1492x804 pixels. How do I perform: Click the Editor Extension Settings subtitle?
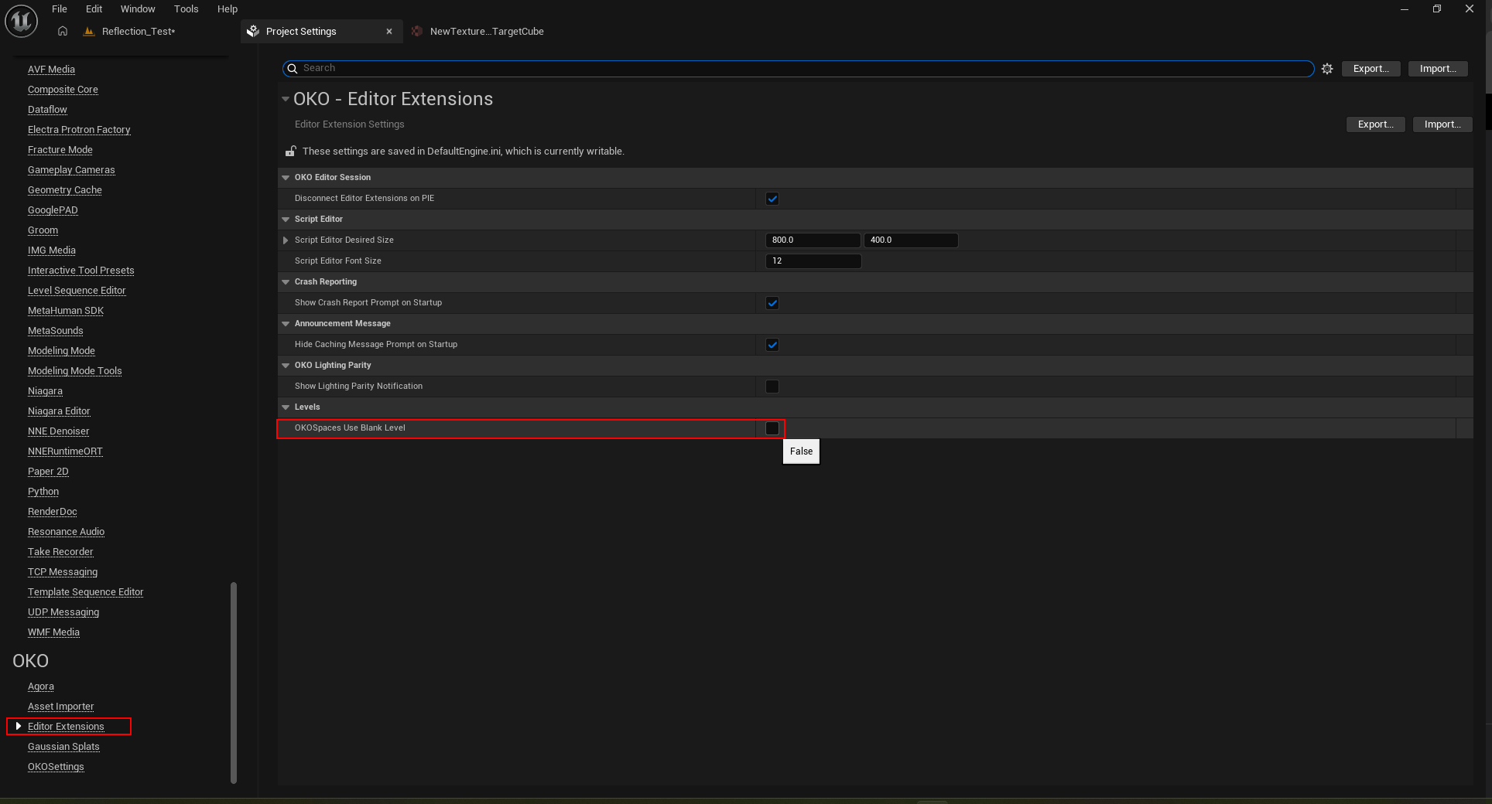coord(349,124)
